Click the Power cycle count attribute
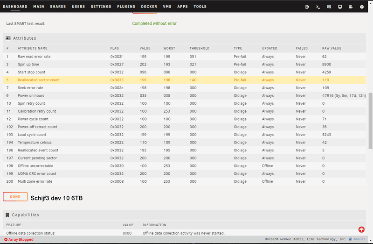This screenshot has height=244, width=373. (33, 119)
